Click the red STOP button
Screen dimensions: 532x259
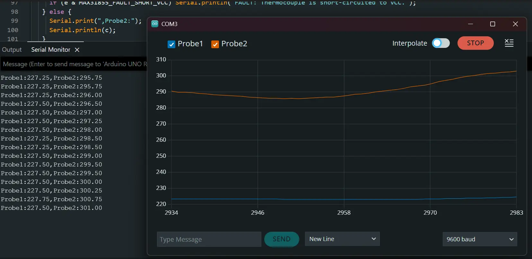pyautogui.click(x=475, y=43)
